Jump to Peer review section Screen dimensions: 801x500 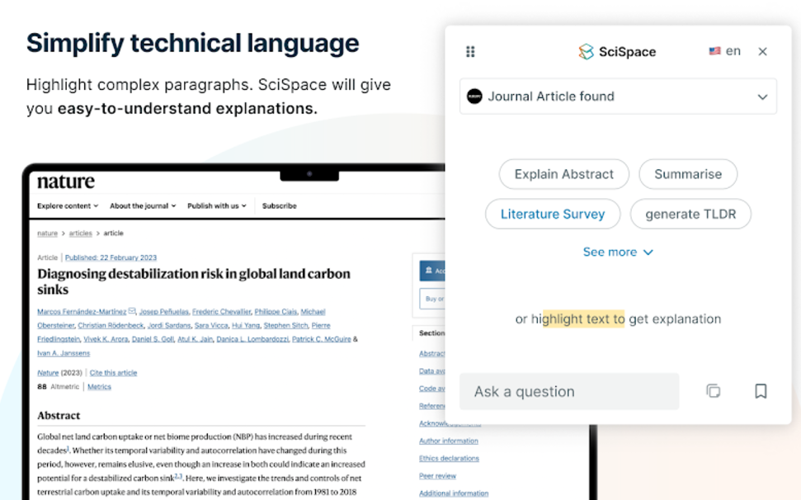(437, 476)
